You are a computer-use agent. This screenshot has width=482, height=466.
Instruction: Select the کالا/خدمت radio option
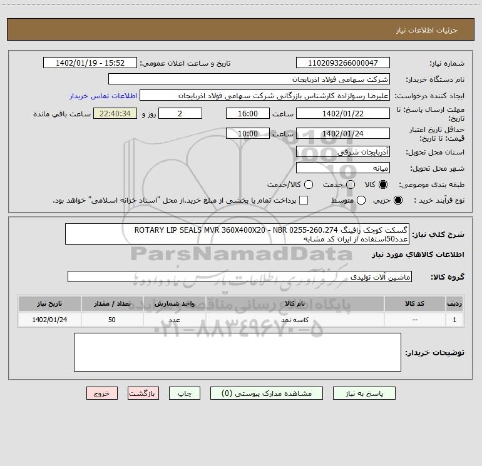point(309,185)
